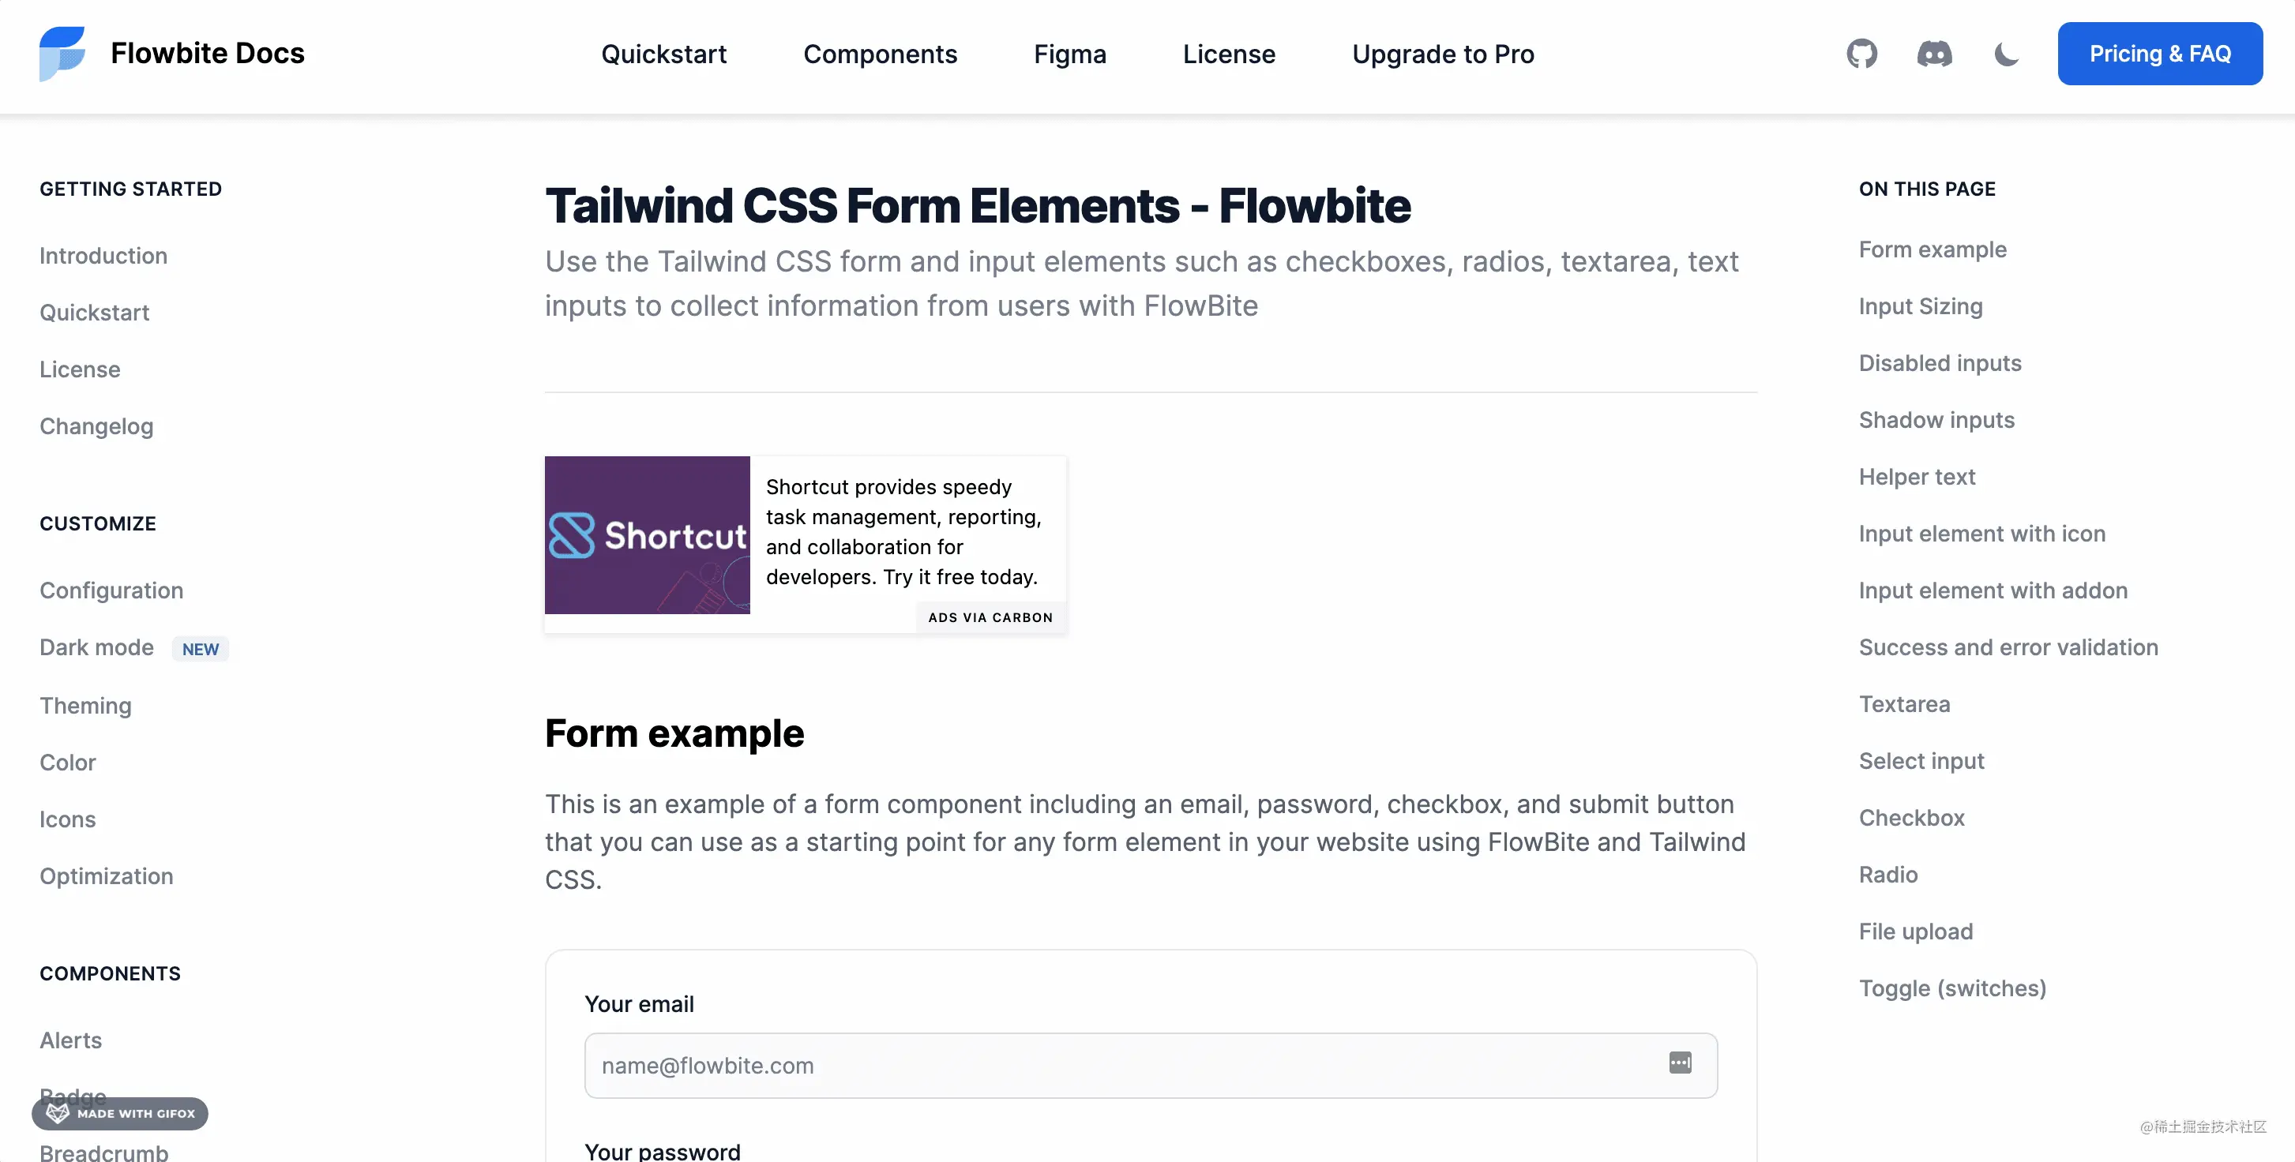
Task: Expand the Components sidebar section
Action: [110, 973]
